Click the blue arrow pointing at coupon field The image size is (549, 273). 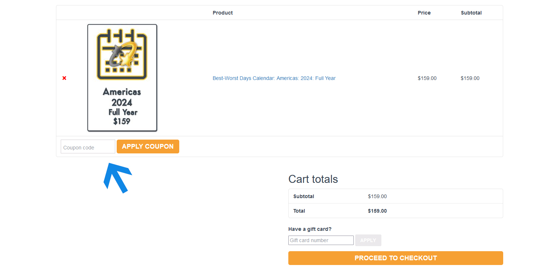(117, 178)
